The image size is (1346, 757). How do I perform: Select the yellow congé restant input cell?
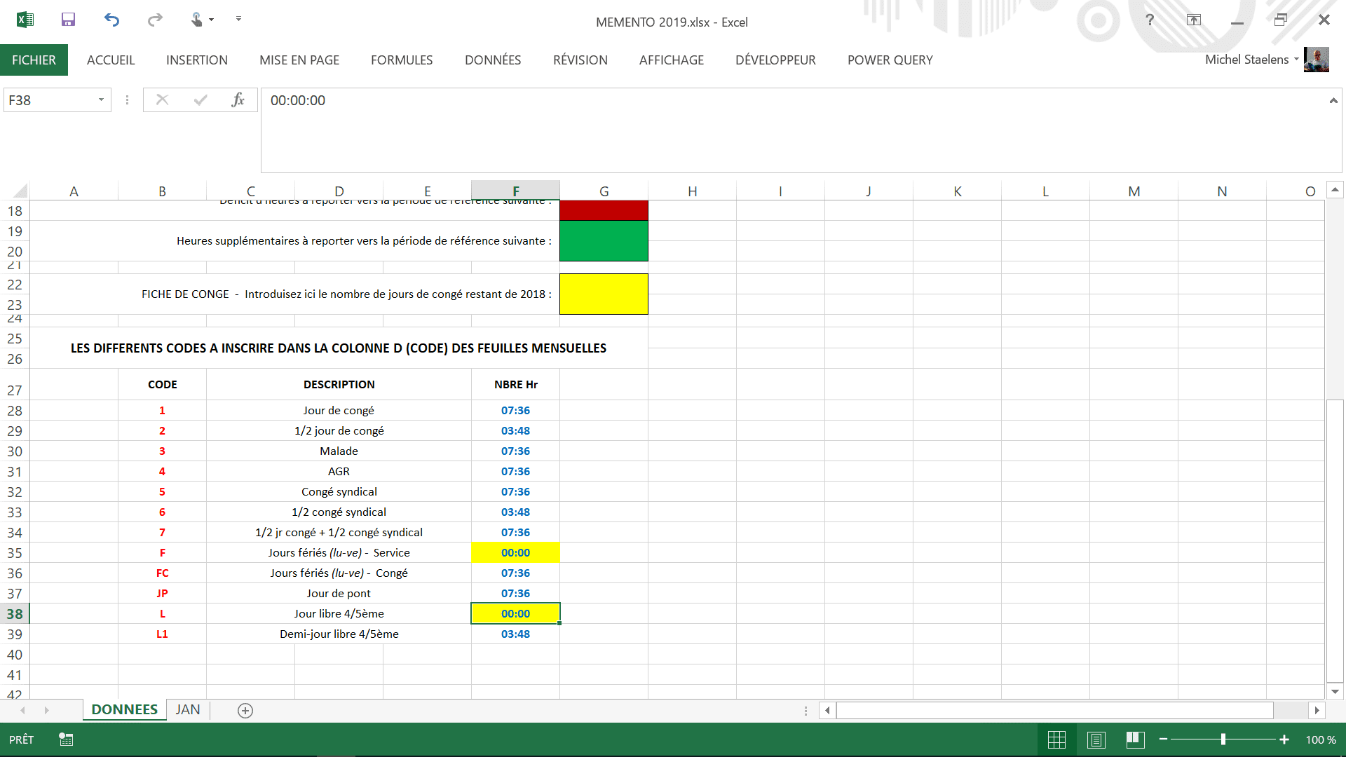point(604,294)
